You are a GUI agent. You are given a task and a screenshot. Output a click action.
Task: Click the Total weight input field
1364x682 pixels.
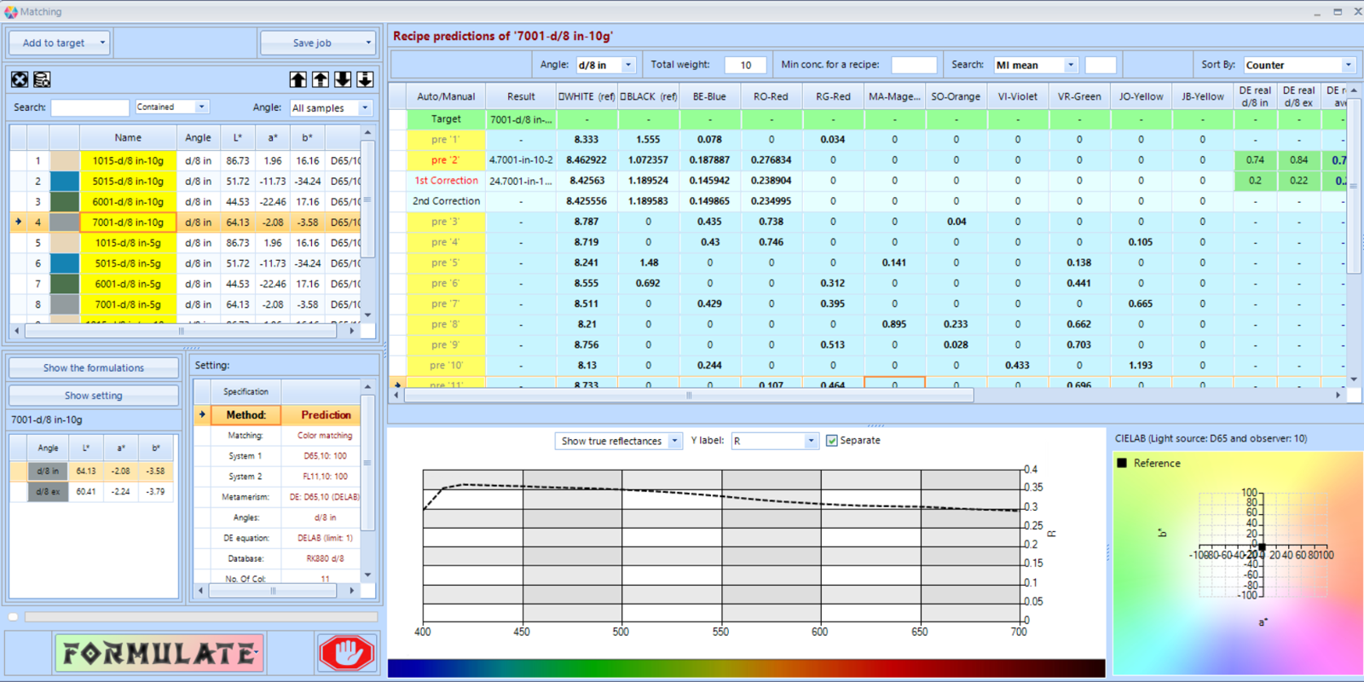(745, 65)
